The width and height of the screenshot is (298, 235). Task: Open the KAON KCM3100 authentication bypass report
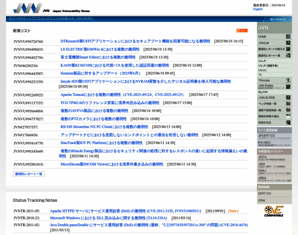click(115, 65)
